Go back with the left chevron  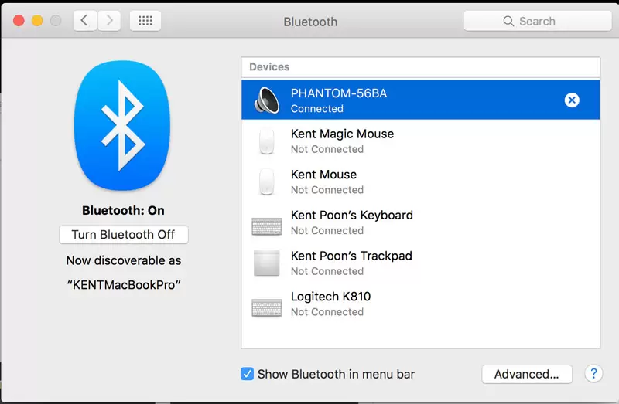tap(85, 21)
